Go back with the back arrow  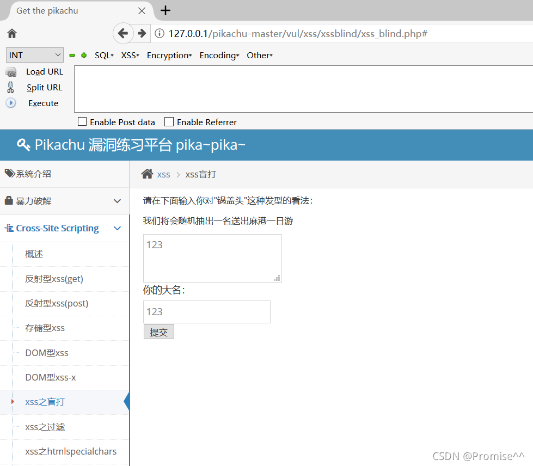122,33
